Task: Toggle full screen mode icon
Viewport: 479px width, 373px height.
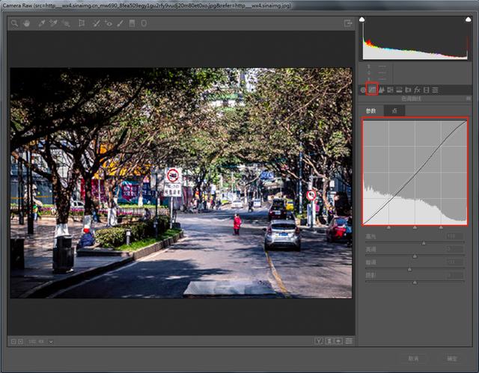Action: [348, 23]
